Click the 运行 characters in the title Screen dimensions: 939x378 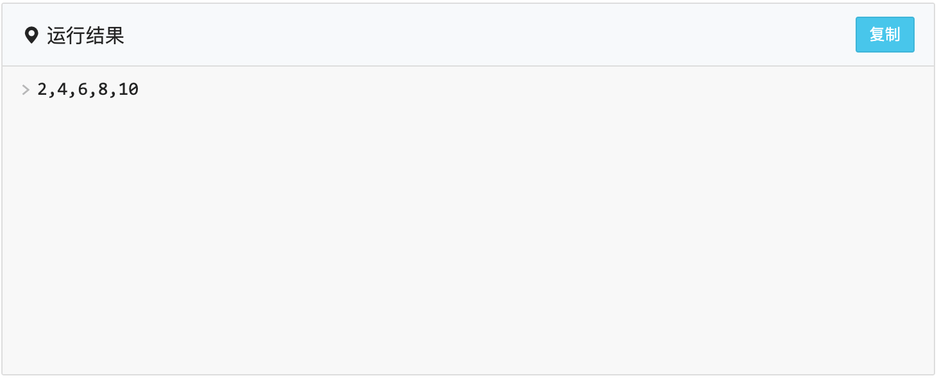point(66,35)
